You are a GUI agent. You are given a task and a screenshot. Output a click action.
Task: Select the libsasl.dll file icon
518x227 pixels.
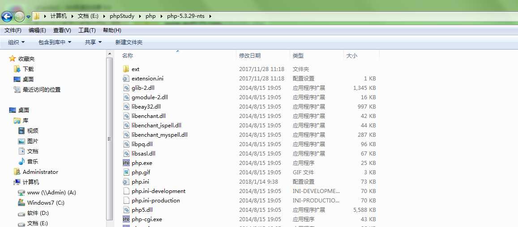126,153
